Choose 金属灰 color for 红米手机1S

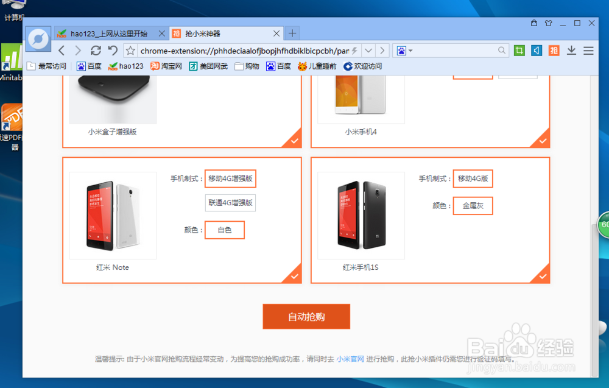pyautogui.click(x=473, y=206)
